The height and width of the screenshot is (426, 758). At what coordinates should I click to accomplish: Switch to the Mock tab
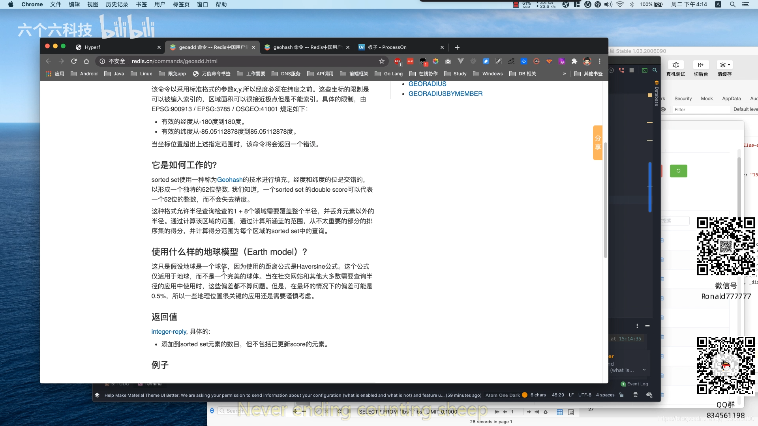707,99
